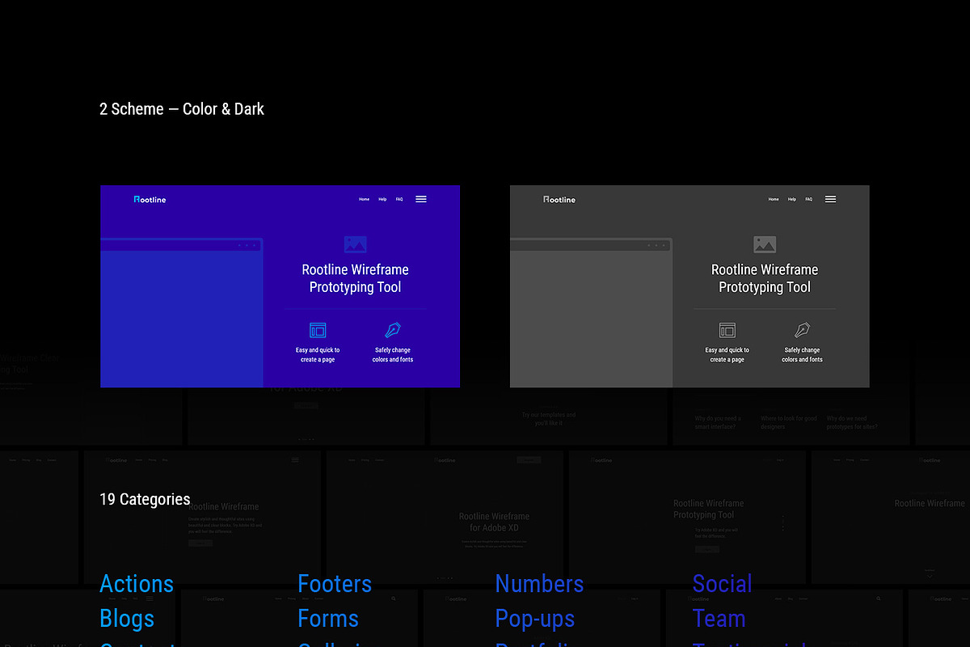
Task: Click the Rootline logo in dark mockup
Action: point(559,199)
